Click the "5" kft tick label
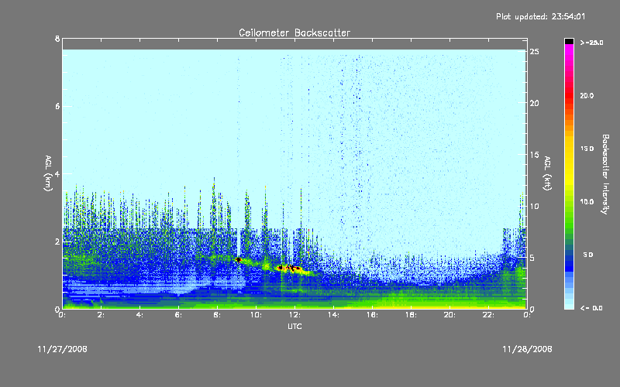The image size is (620, 387). pos(532,258)
